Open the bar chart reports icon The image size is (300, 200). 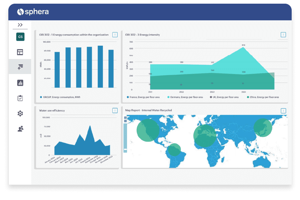coord(20,83)
